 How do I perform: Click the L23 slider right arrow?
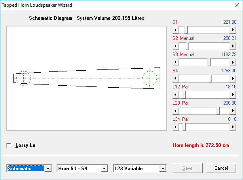(234, 111)
